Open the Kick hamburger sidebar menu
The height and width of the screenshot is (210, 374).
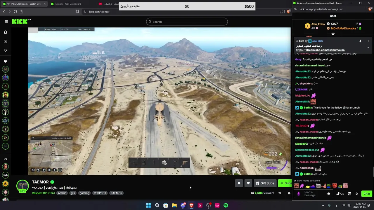point(6,22)
